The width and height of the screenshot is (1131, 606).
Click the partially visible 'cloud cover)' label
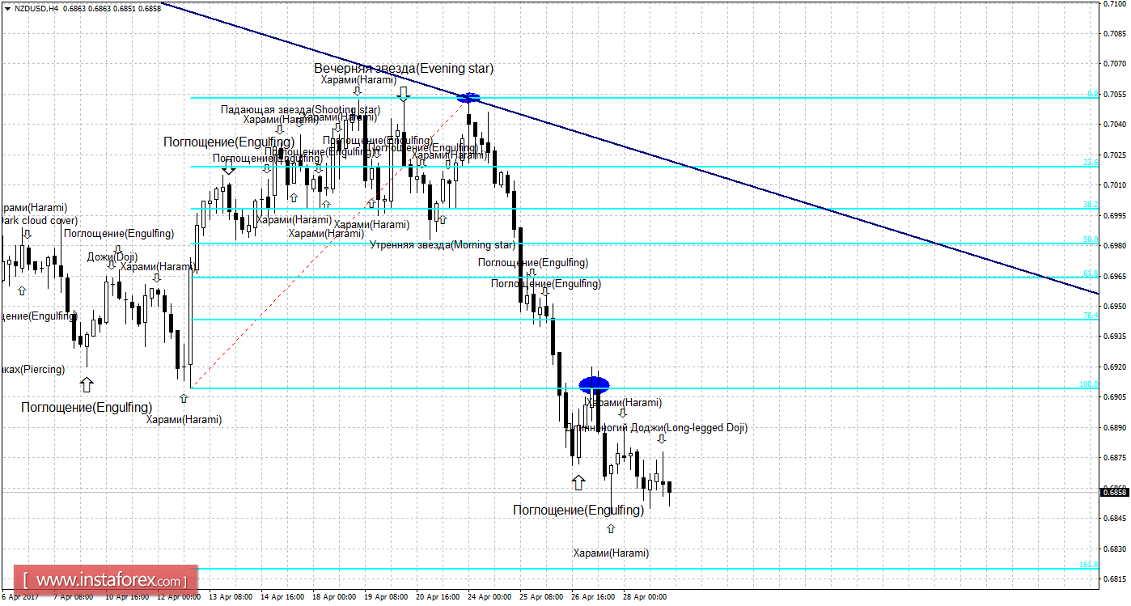39,220
